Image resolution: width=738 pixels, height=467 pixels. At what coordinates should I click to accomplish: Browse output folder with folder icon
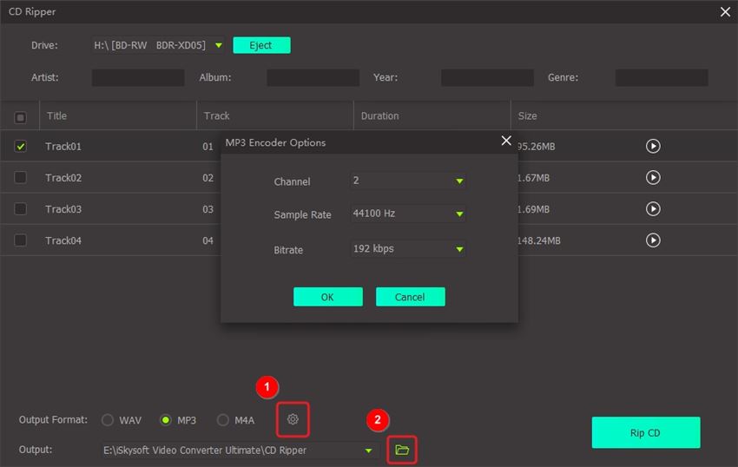click(402, 450)
